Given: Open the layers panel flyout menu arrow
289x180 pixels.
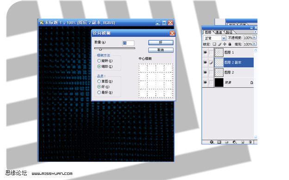Looking at the screenshot, I should [x=255, y=32].
